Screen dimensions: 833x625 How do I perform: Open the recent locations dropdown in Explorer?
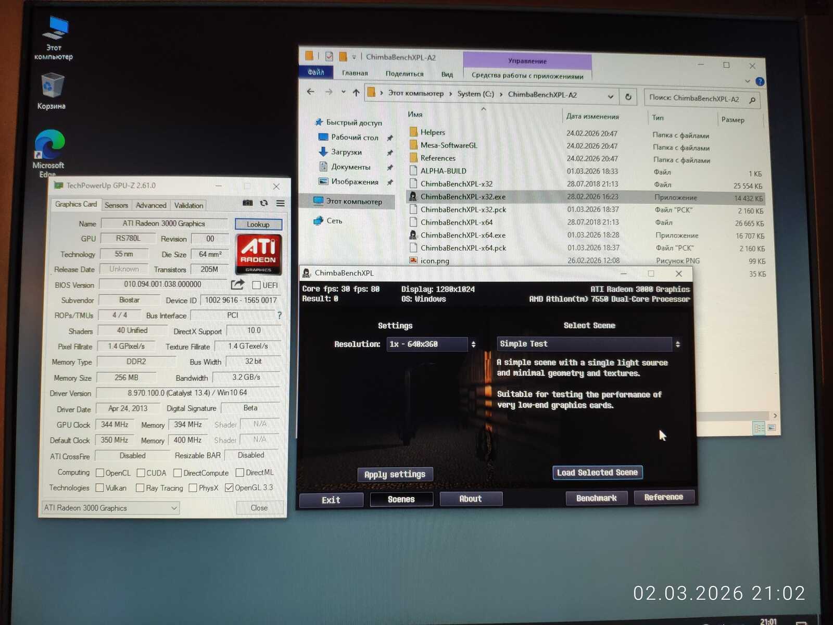coord(343,92)
